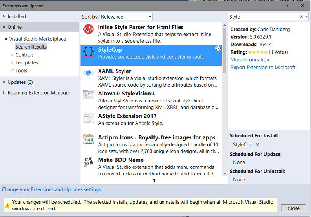Screen dimensions: 311x217
Task: Open the search box dropdown arrow
Action: [306, 17]
